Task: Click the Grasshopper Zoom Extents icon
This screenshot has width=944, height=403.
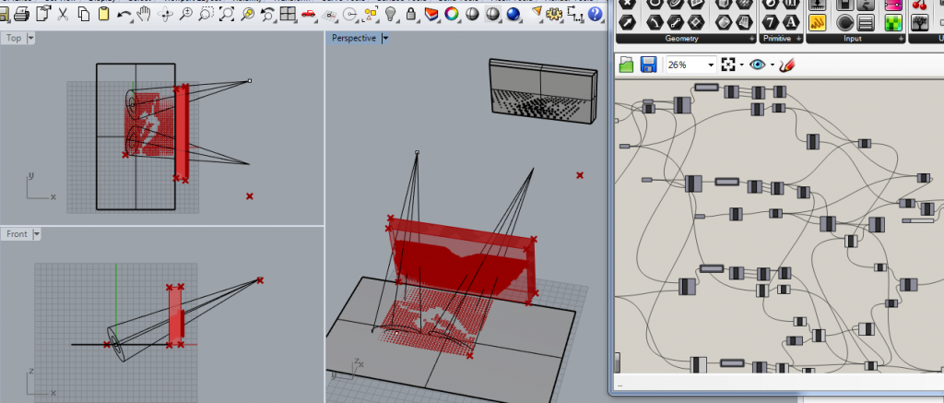Action: pyautogui.click(x=728, y=65)
